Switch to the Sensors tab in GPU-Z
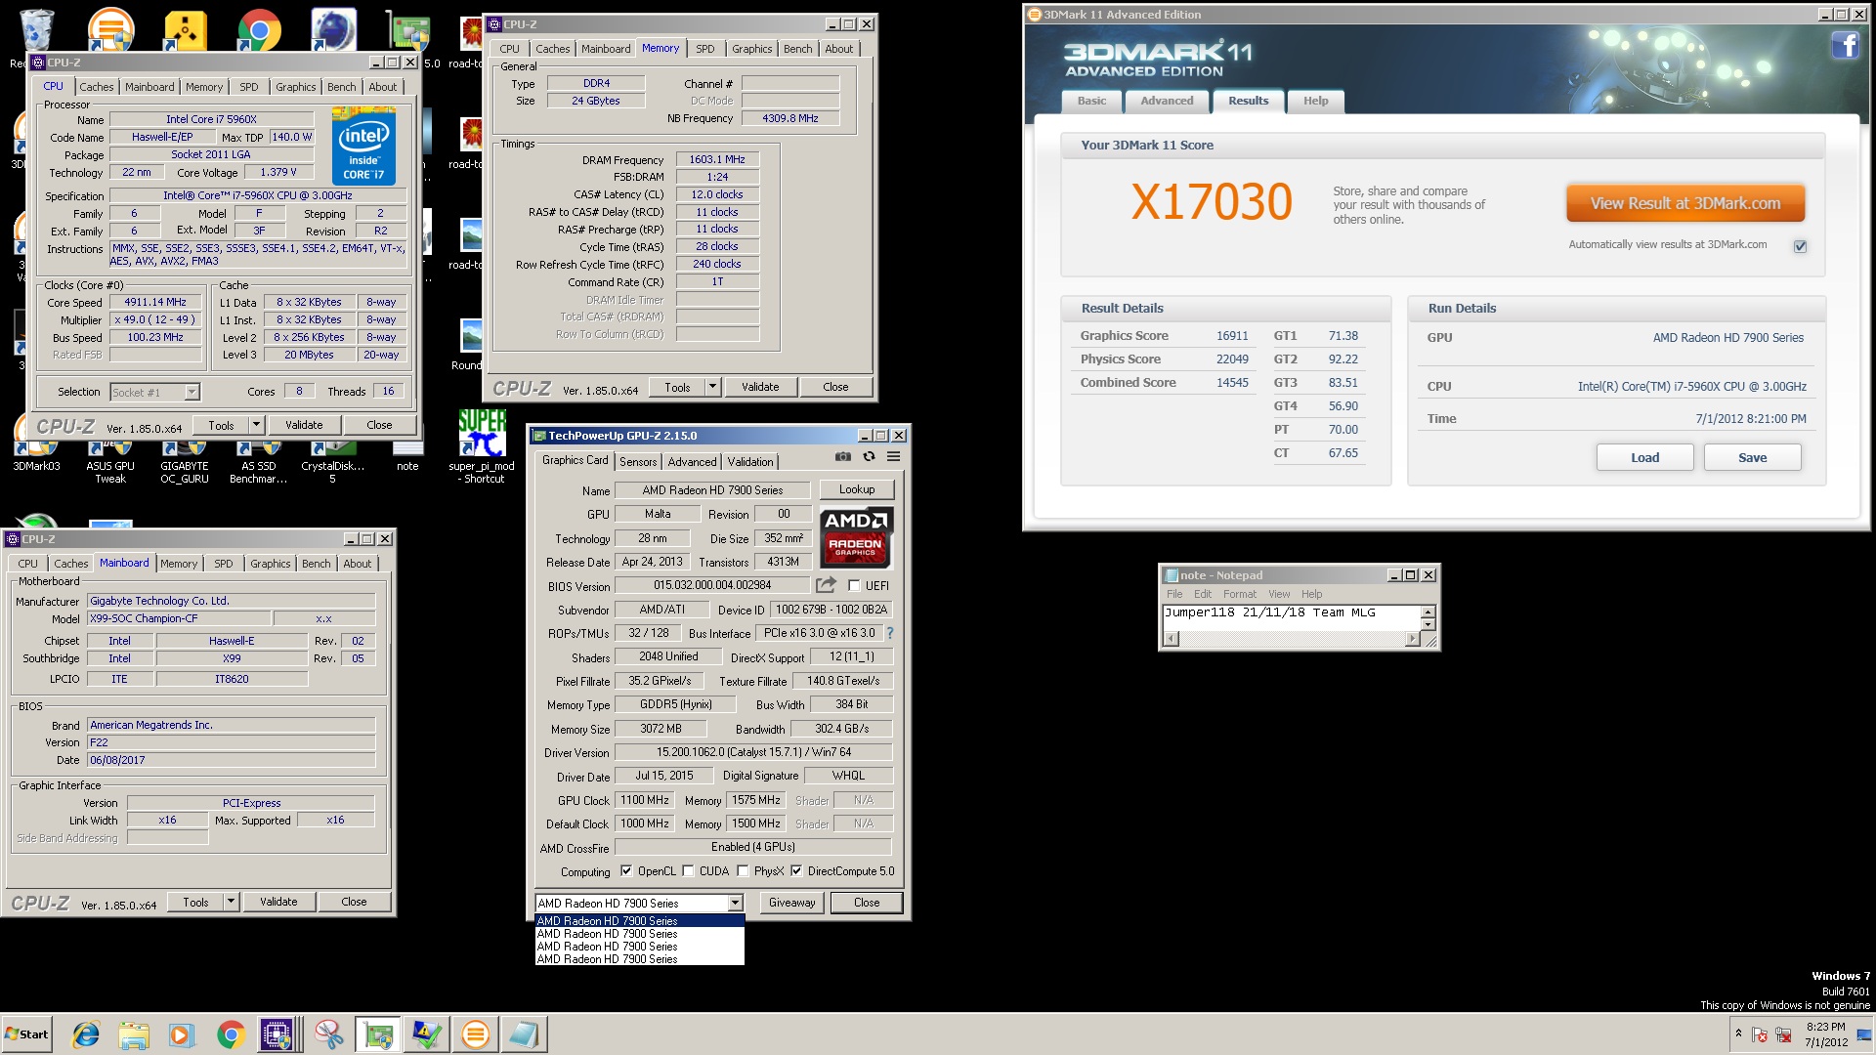Screen dimensions: 1876x1055 click(x=638, y=461)
